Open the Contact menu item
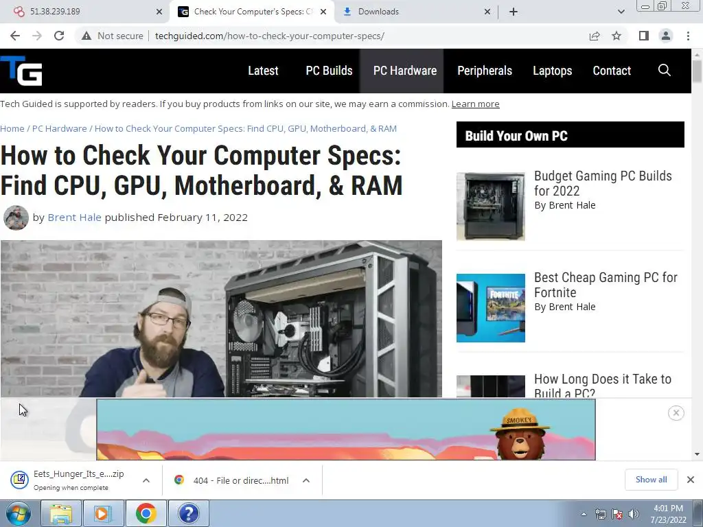This screenshot has width=703, height=527. (x=612, y=71)
